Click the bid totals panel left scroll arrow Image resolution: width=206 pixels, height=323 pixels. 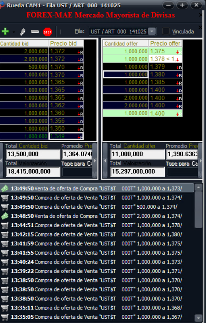1,160
